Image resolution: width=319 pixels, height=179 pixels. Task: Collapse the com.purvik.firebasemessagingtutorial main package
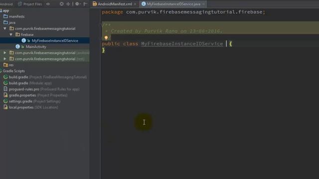pos(5,29)
